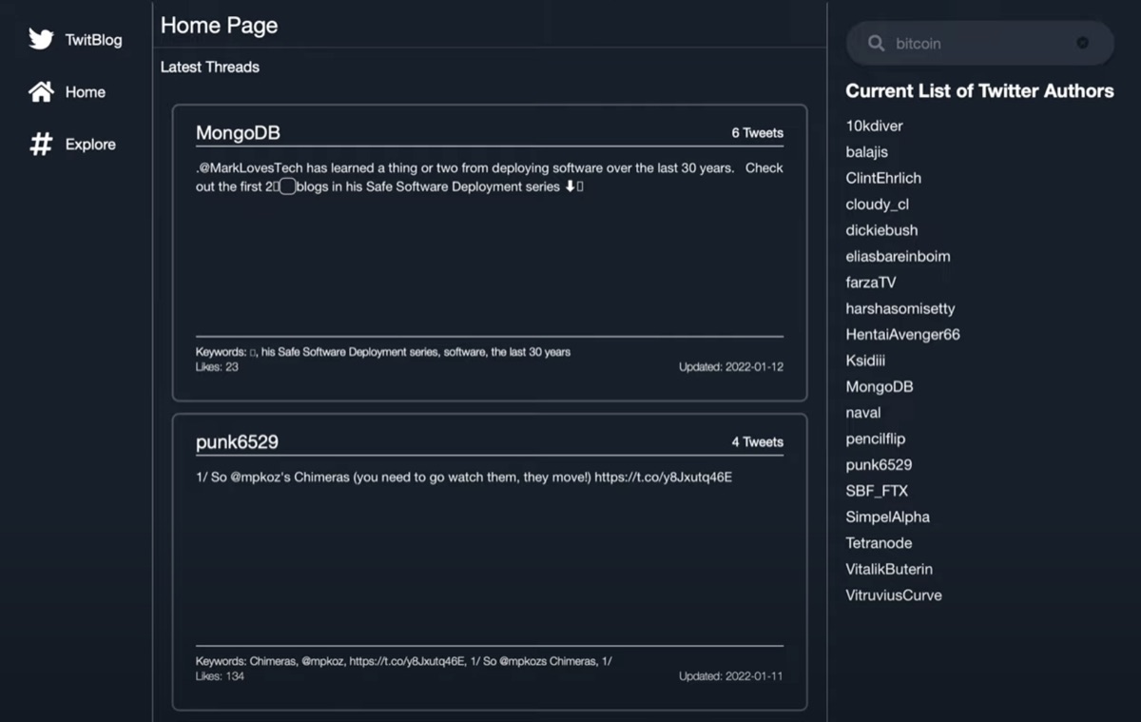
Task: Open author dickiebush from the list
Action: click(881, 230)
